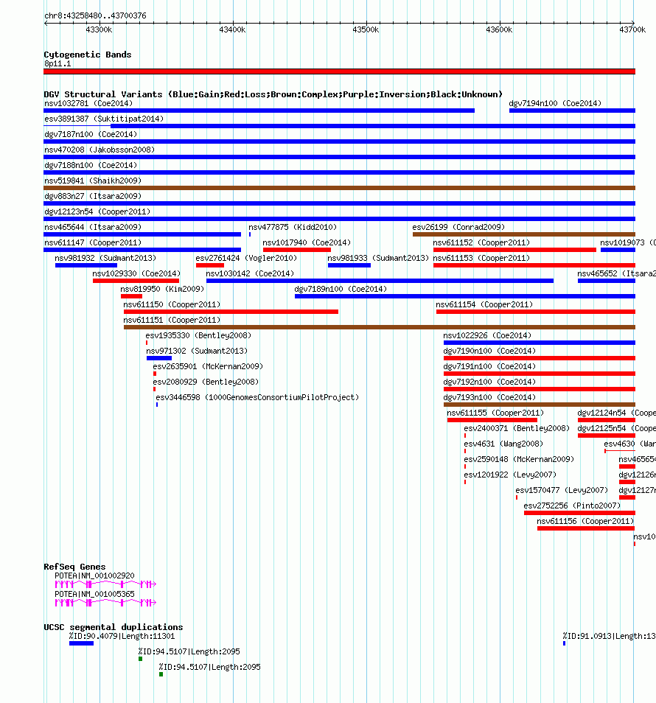Click esv2752256 (Pinto2007) label
This screenshot has width=656, height=703.
[572, 506]
